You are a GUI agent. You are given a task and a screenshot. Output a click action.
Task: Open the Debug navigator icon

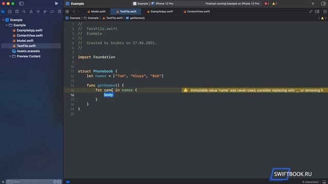pyautogui.click(x=45, y=11)
